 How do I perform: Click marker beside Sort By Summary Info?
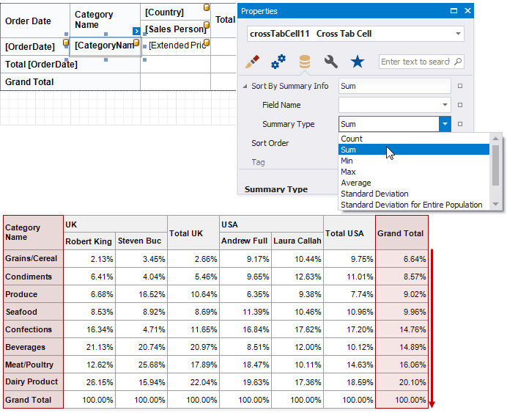click(460, 86)
